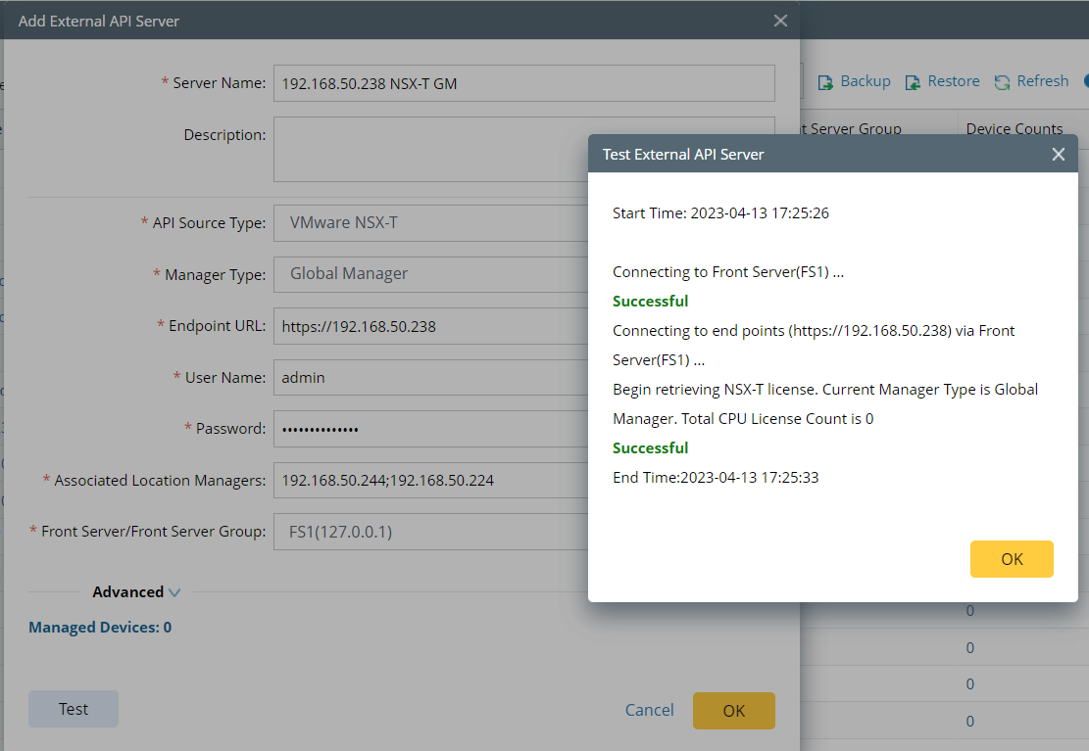Open the Managed Devices: 0 link
This screenshot has height=751, width=1089.
pos(100,628)
